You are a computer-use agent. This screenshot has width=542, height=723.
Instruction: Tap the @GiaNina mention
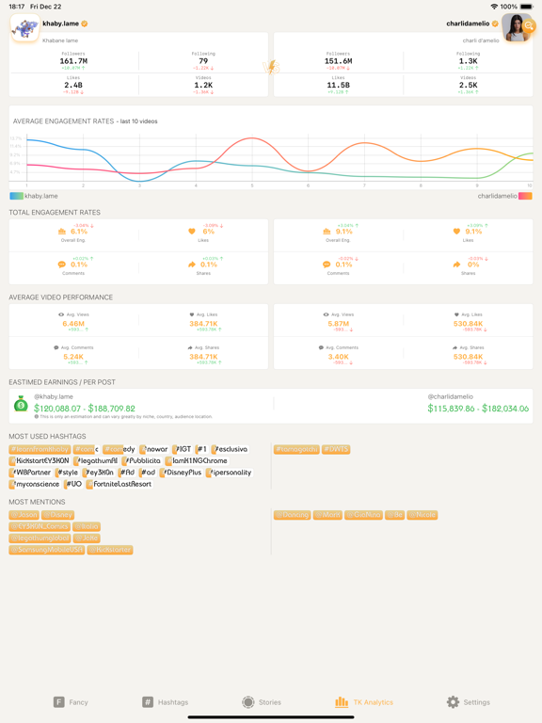tap(363, 515)
